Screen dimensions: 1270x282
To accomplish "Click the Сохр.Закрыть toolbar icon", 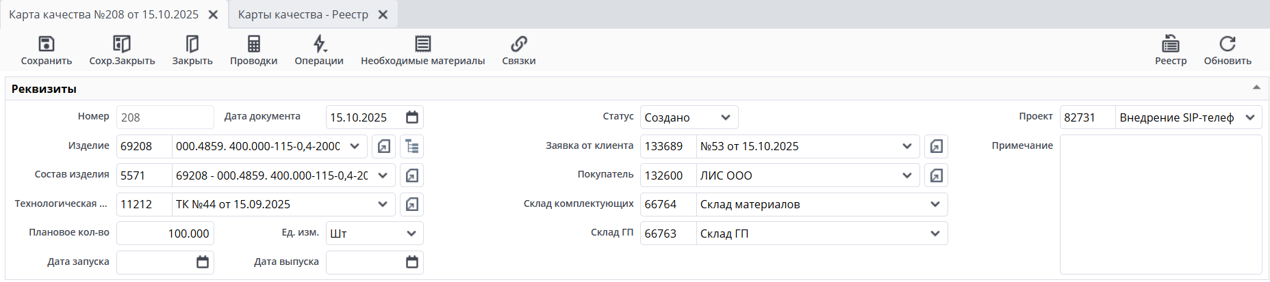I will point(122,44).
